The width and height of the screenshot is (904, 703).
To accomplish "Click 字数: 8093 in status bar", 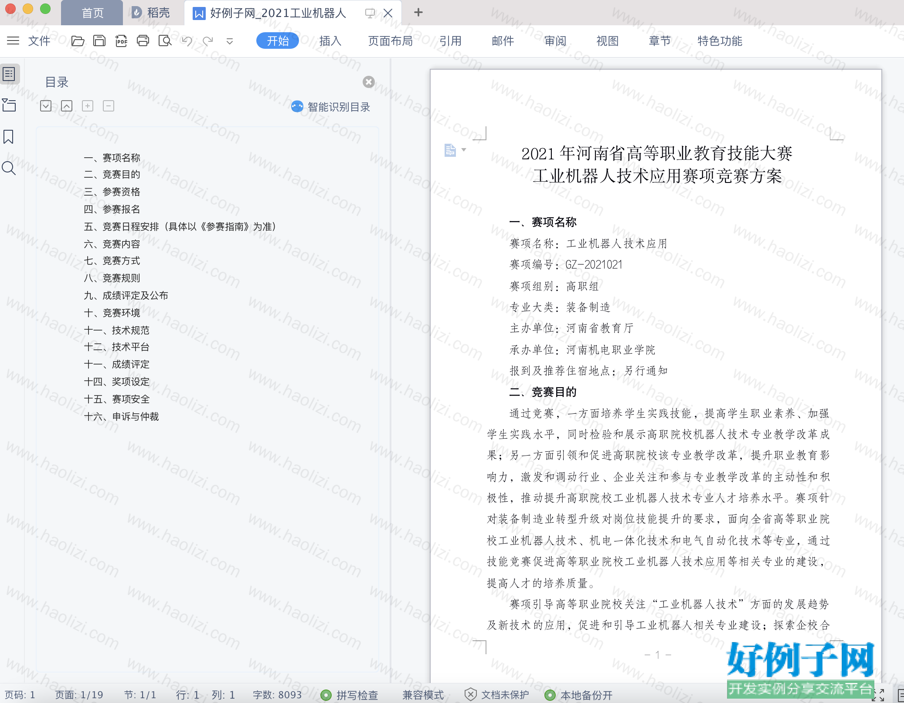I will pos(278,695).
